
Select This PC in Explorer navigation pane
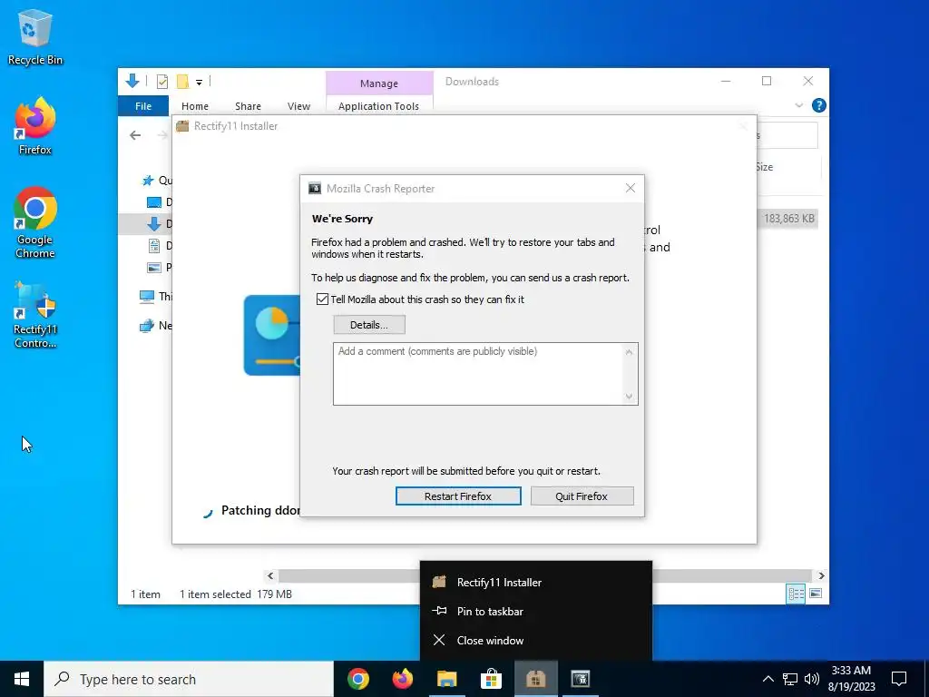(156, 297)
